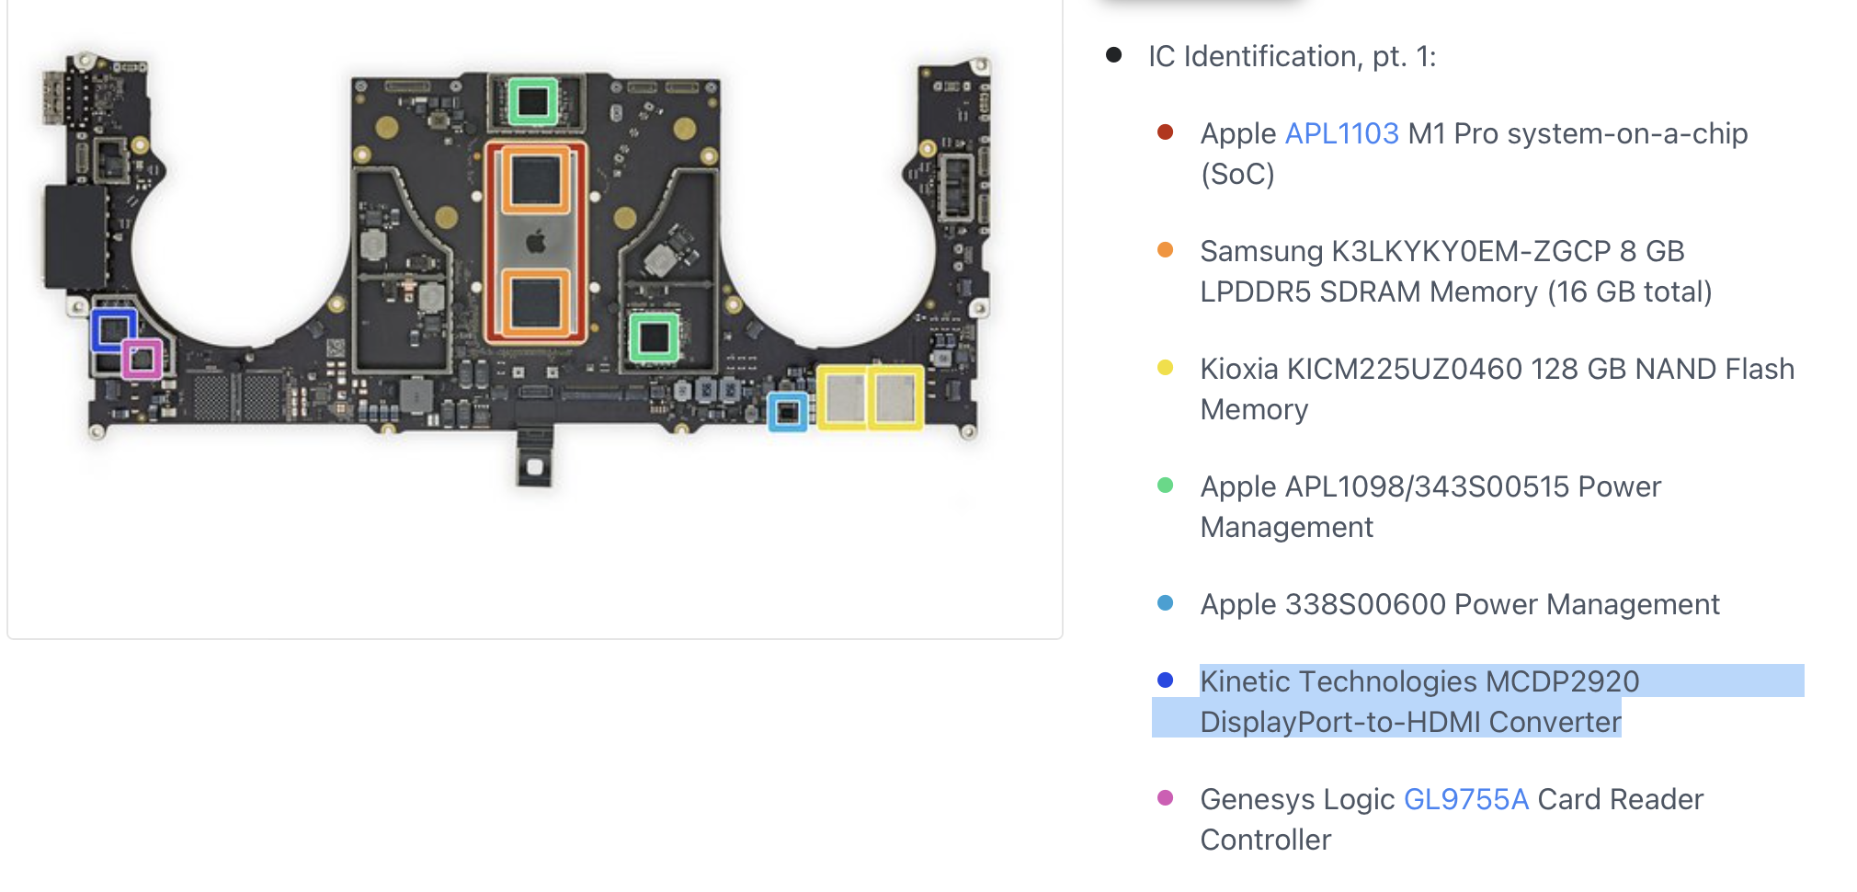Click the dark blue bullet beside Kinetic Technologies
Image resolution: width=1857 pixels, height=892 pixels.
coord(1165,680)
